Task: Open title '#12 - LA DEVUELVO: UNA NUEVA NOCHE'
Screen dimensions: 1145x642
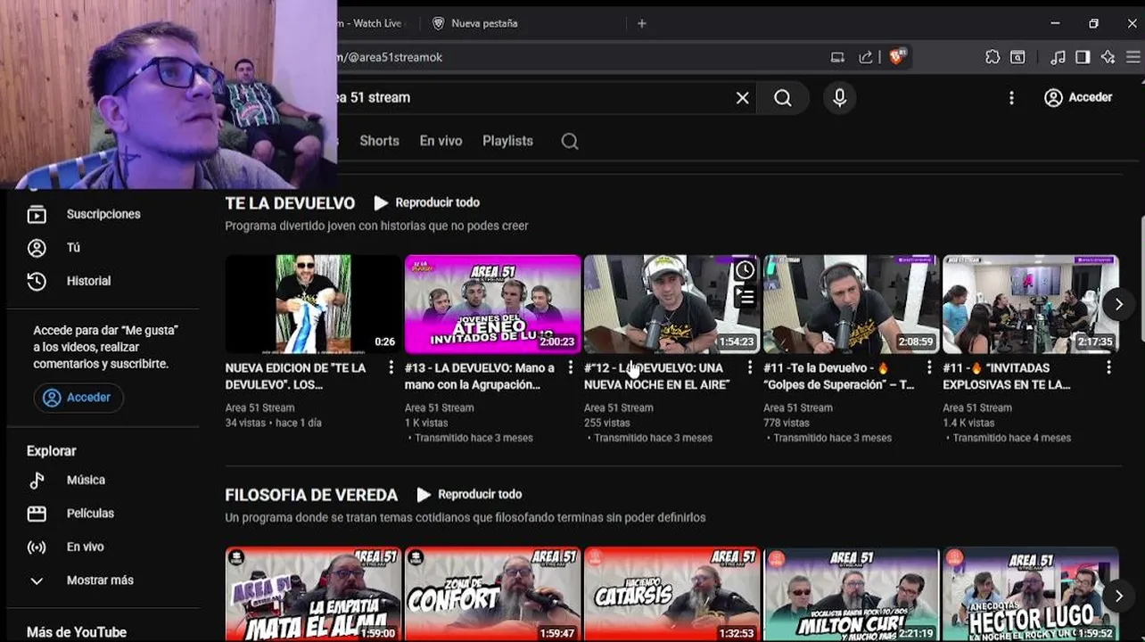Action: [657, 376]
